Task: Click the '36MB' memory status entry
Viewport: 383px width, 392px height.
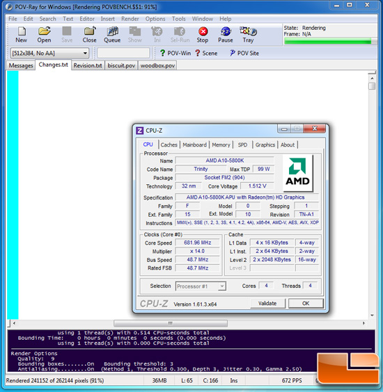Action: (x=159, y=380)
